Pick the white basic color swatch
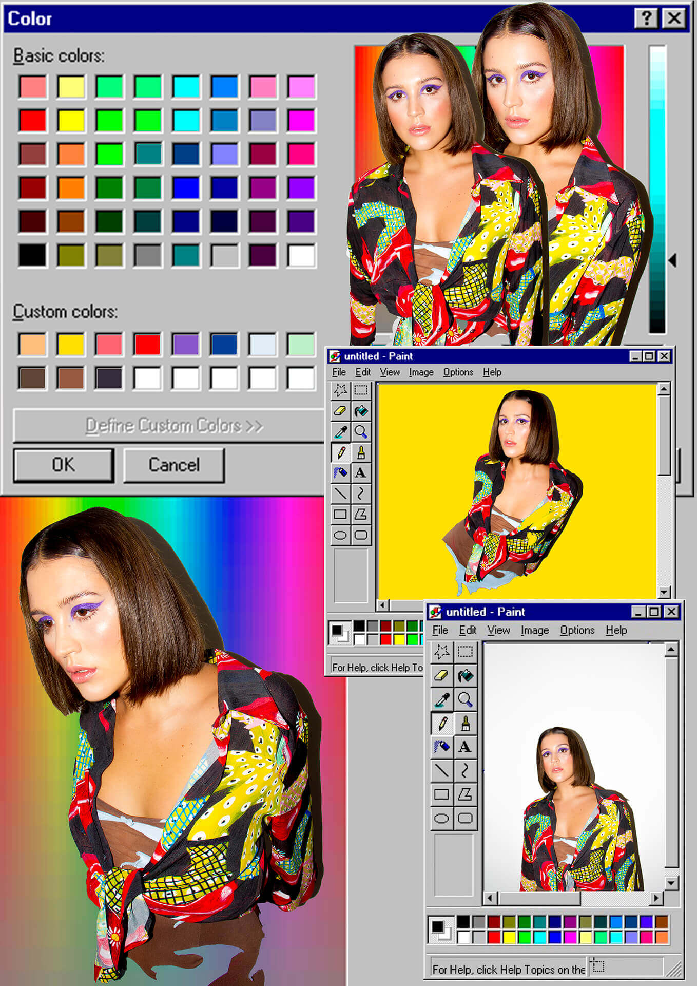Viewport: 697px width, 986px height. tap(301, 255)
